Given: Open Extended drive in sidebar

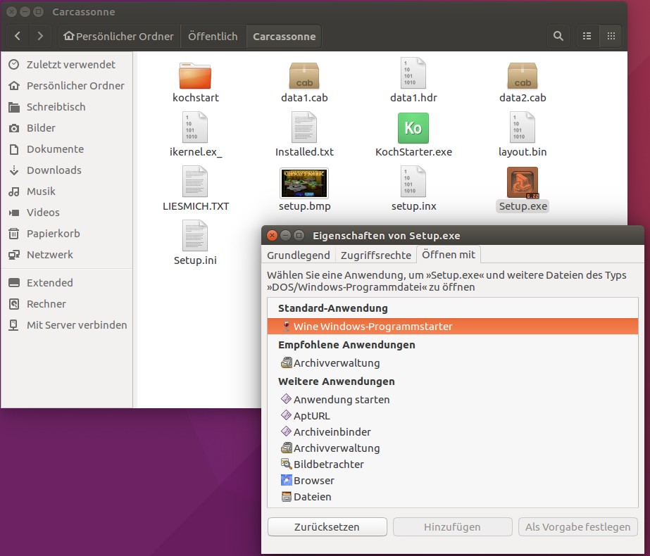Looking at the screenshot, I should point(67,283).
